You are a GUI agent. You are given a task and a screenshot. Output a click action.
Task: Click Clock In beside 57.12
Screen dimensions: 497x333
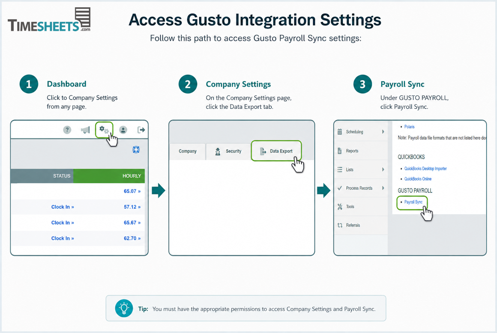point(63,207)
